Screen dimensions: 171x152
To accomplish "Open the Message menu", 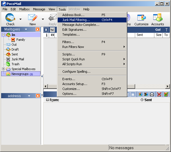I will pos(39,9).
